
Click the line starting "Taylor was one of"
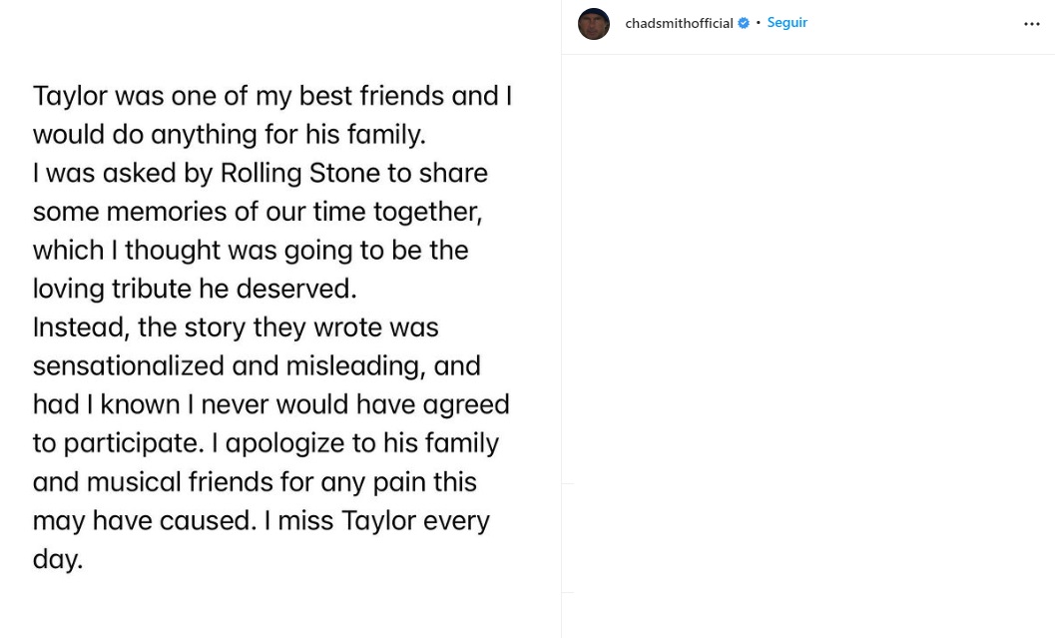click(271, 96)
